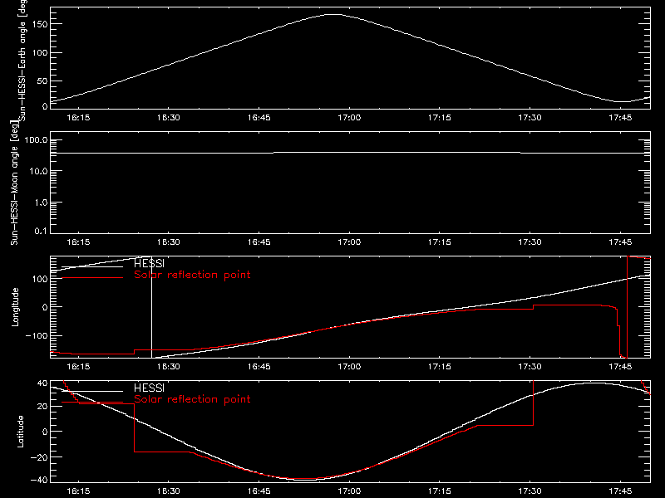Click the '150' tick on Earth angle axis
The image size is (665, 498).
pos(39,24)
